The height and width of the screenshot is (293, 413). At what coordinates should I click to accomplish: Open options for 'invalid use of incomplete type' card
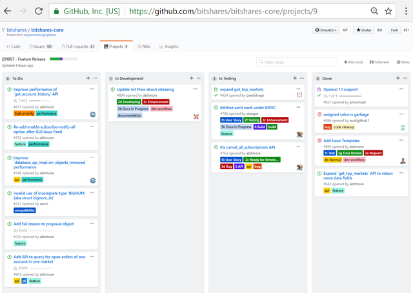(92, 193)
